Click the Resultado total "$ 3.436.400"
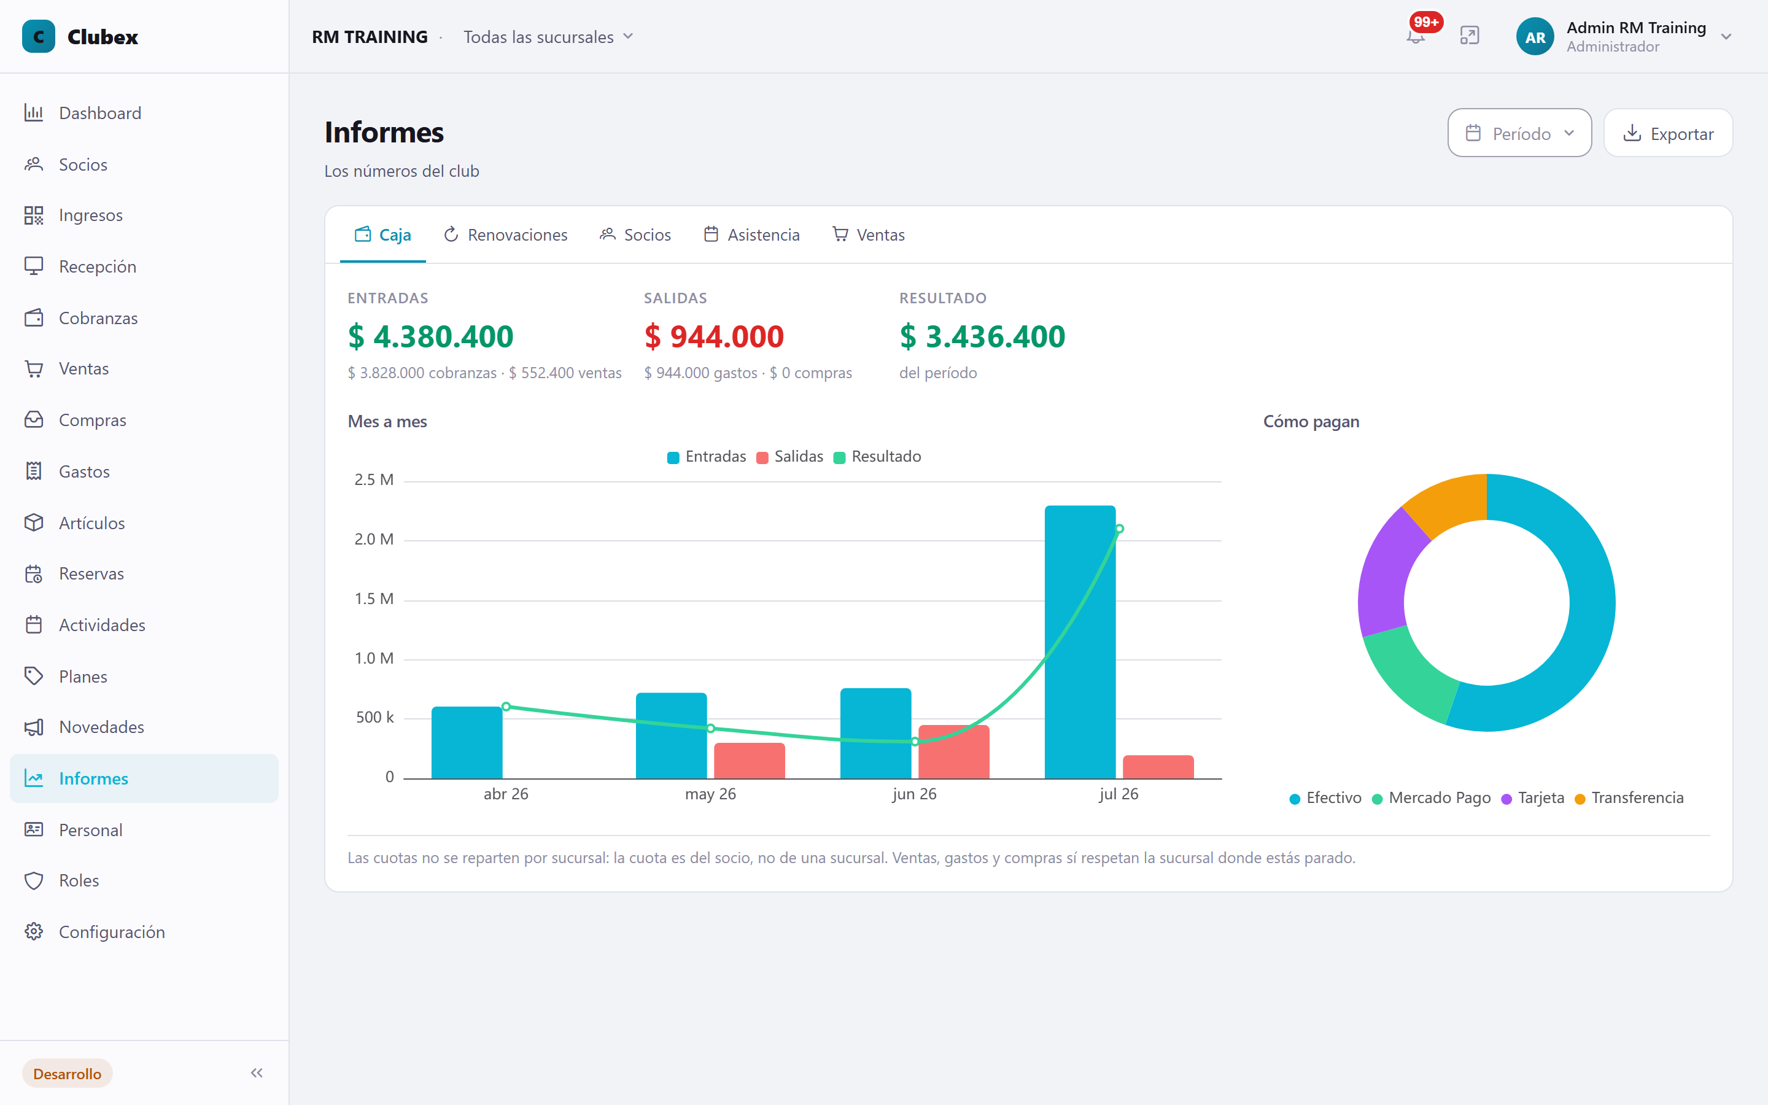 [982, 336]
